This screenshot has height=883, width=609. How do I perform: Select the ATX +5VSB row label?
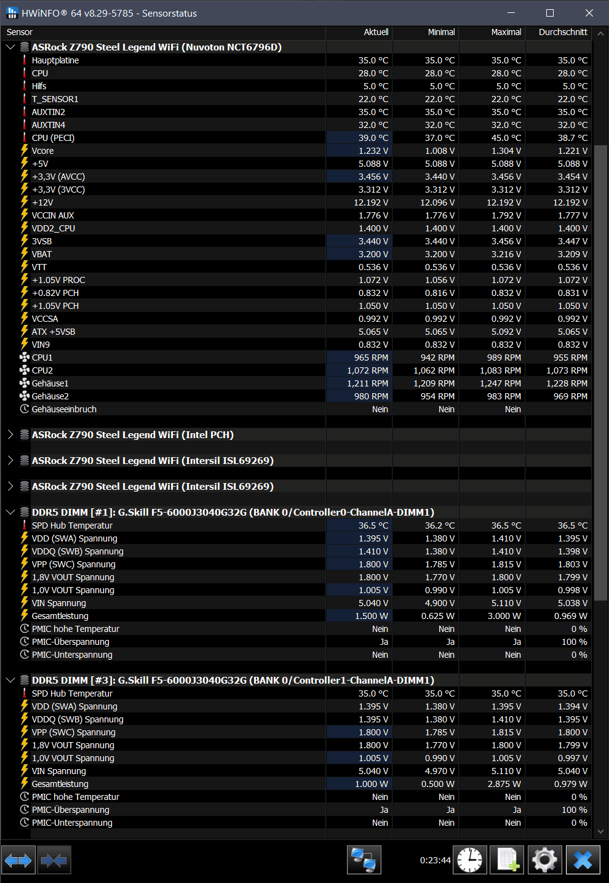(x=54, y=332)
